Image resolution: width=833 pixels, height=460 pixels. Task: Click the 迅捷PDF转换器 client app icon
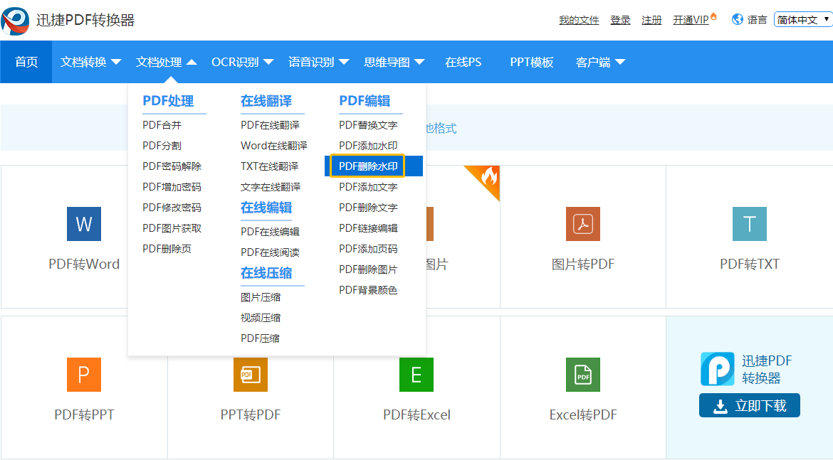pyautogui.click(x=717, y=369)
